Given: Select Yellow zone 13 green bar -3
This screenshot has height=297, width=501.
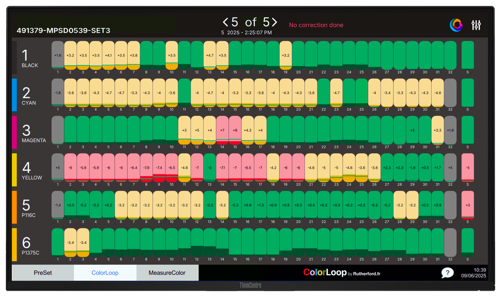Looking at the screenshot, I should pos(210,168).
